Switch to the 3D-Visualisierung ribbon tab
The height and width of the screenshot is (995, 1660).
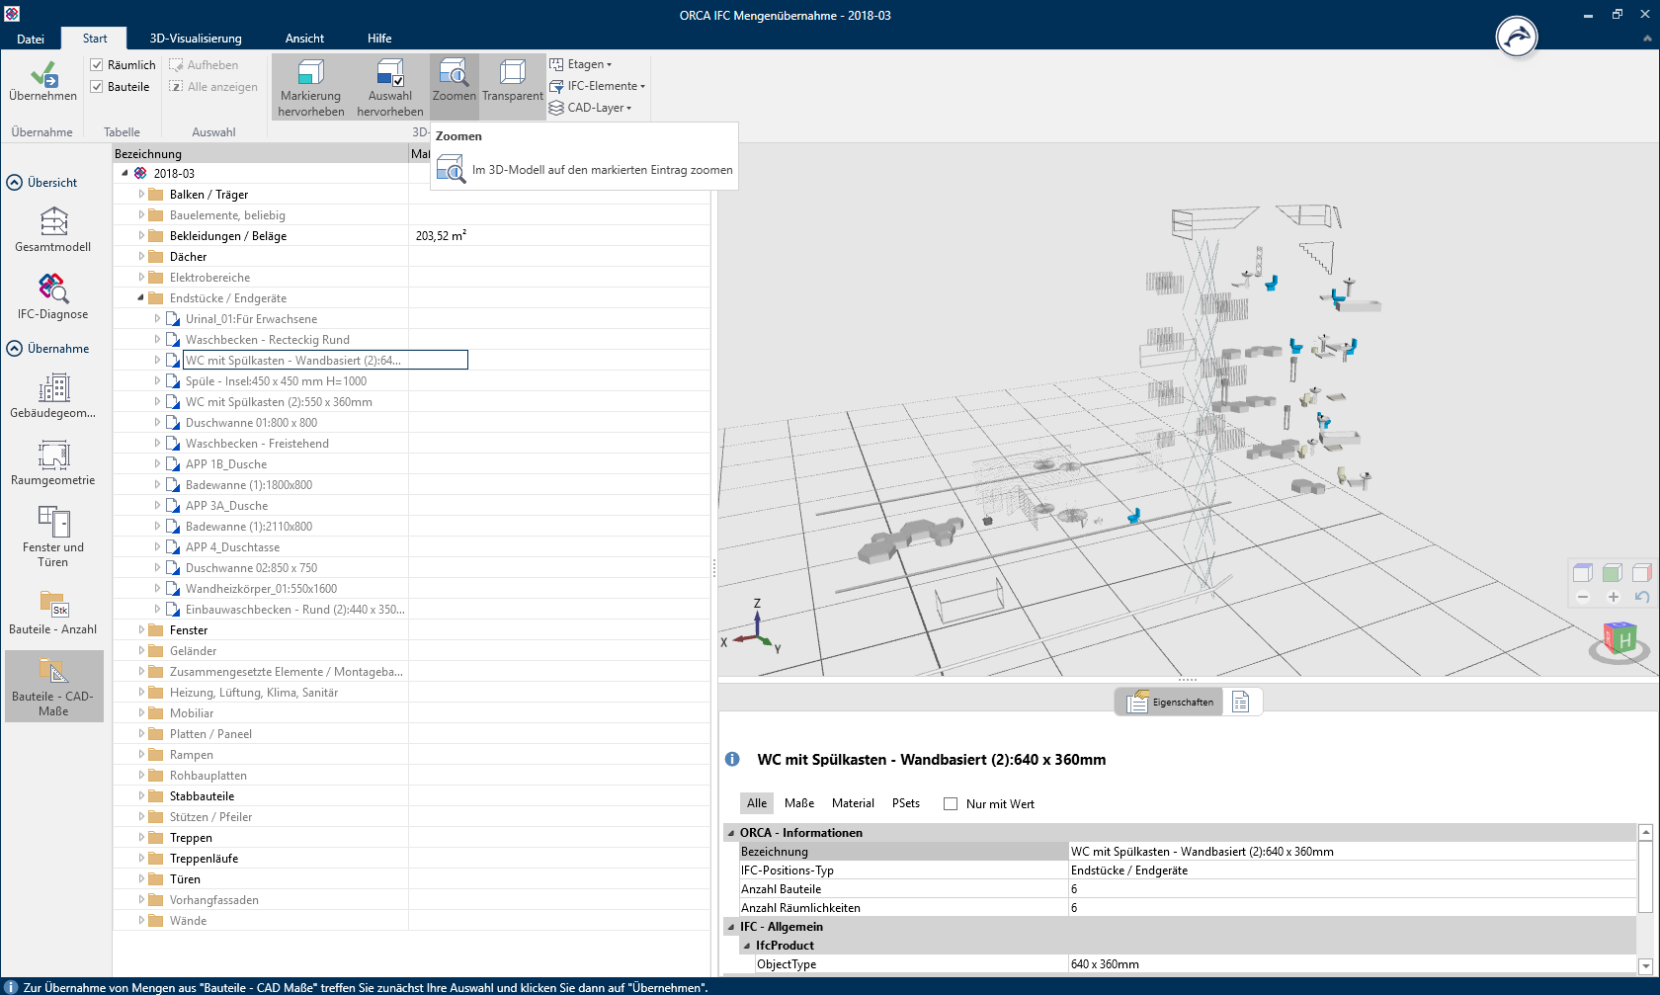coord(196,39)
